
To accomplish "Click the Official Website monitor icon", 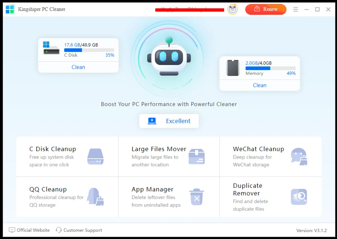I will 12,230.
